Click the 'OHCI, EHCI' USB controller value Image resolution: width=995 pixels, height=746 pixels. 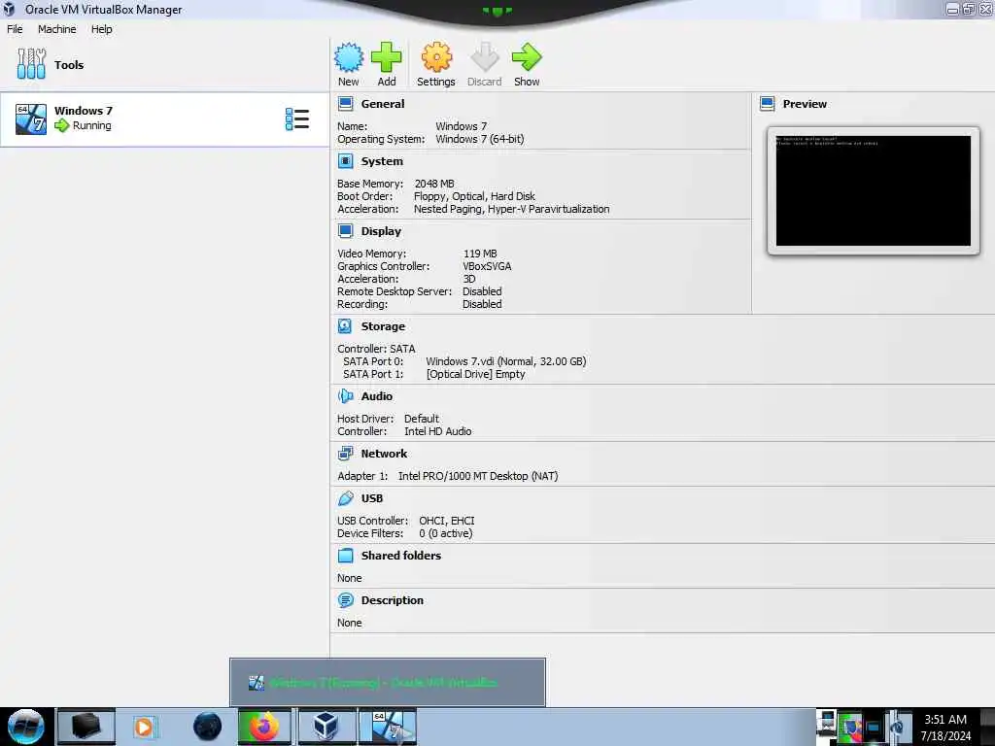[447, 521]
